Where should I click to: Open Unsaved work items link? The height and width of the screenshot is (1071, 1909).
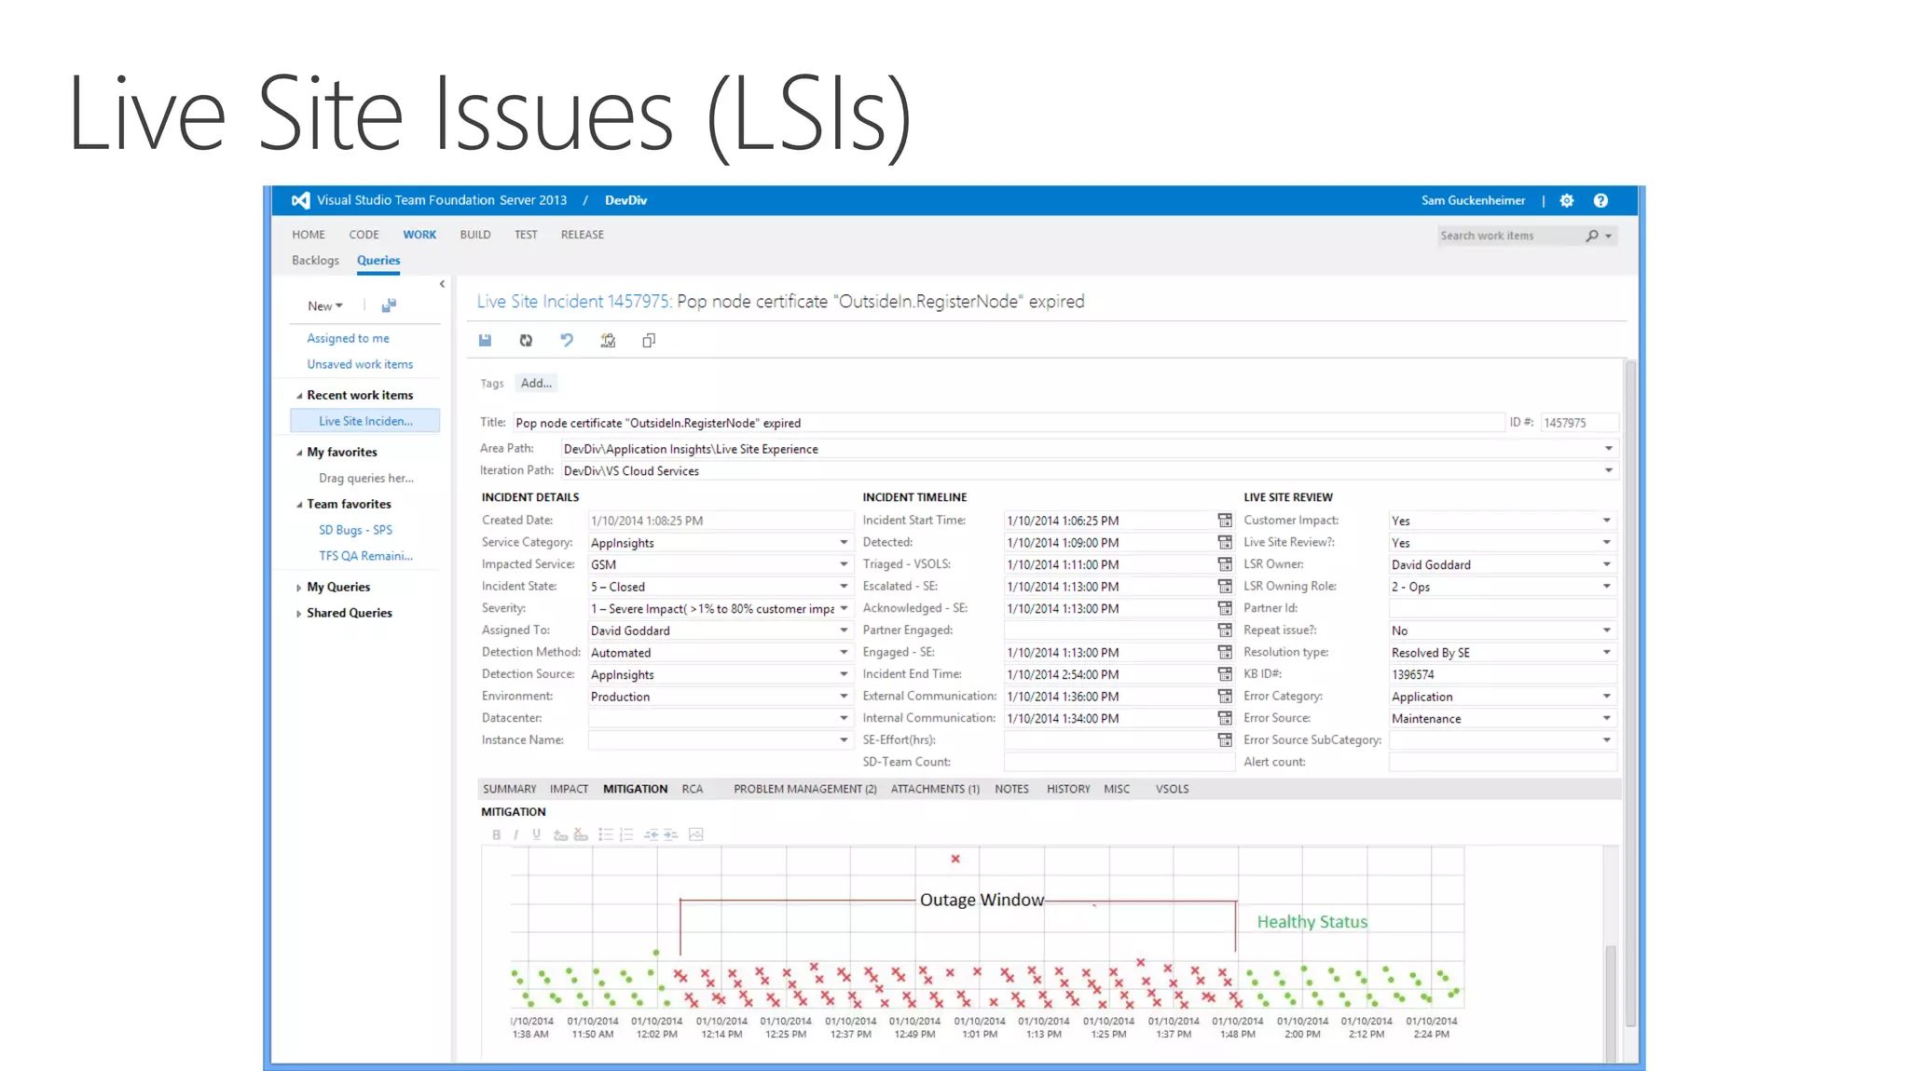(360, 365)
